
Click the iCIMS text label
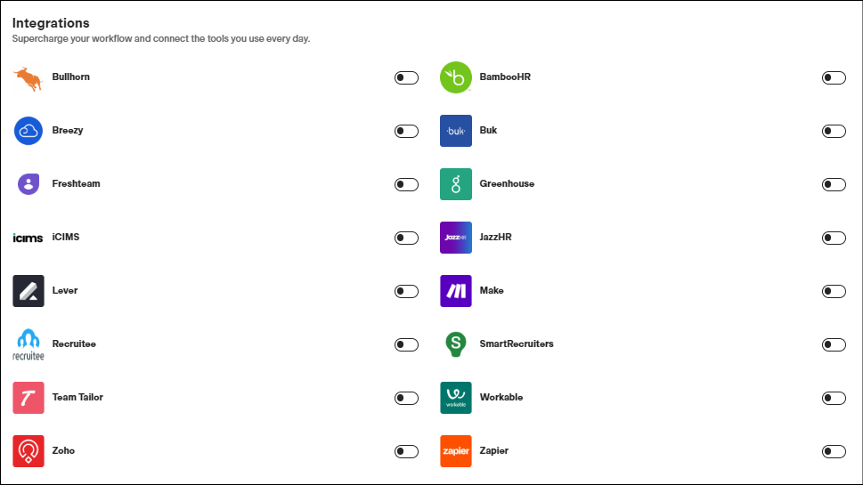point(66,237)
